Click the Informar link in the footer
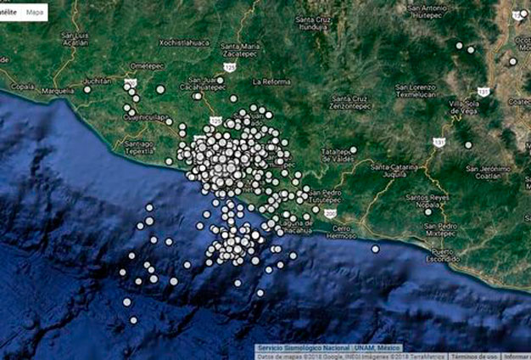The height and width of the screenshot is (360, 531). 516,355
